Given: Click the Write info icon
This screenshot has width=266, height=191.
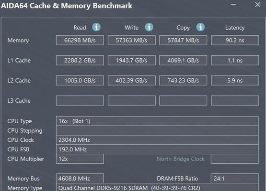Looking at the screenshot, I should pos(149,27).
